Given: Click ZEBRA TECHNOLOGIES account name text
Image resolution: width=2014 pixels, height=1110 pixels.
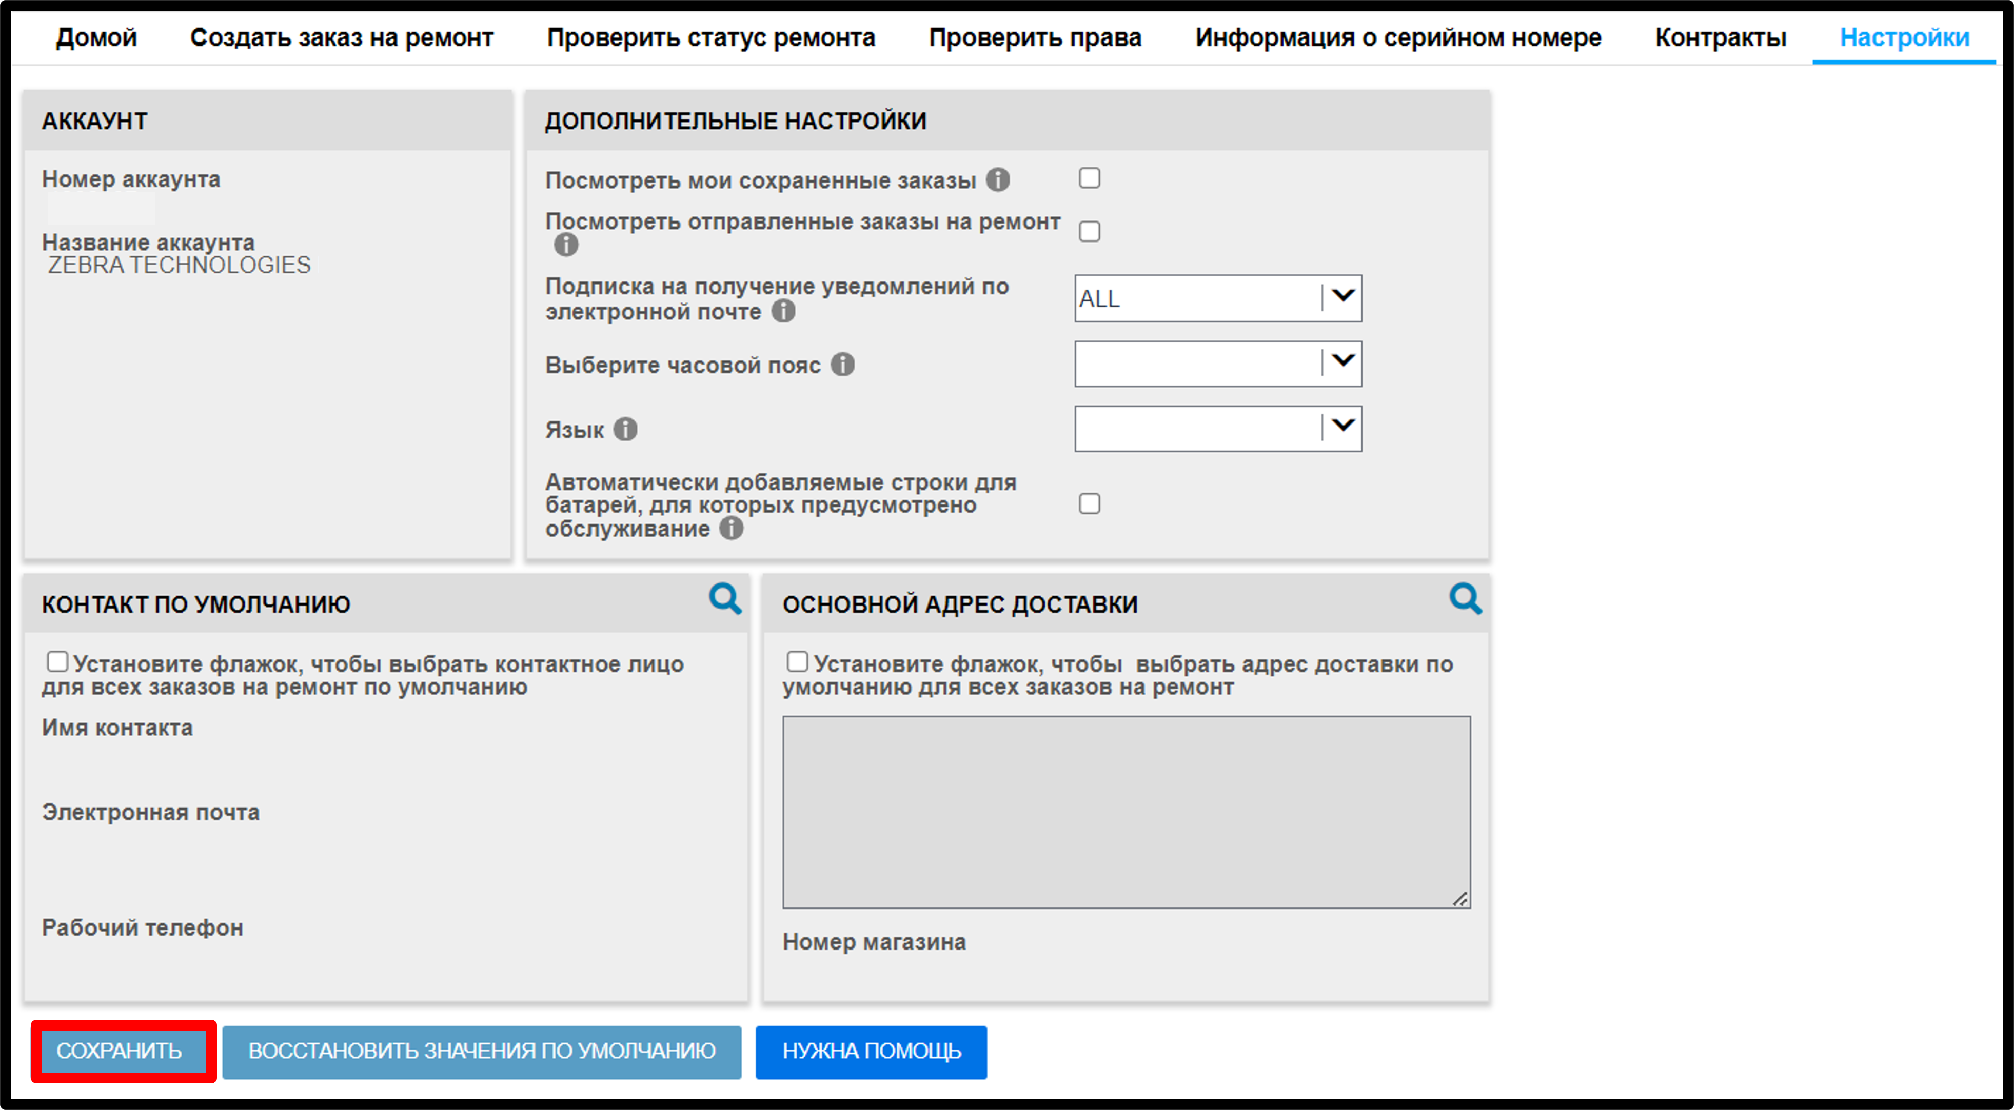Looking at the screenshot, I should tap(179, 266).
